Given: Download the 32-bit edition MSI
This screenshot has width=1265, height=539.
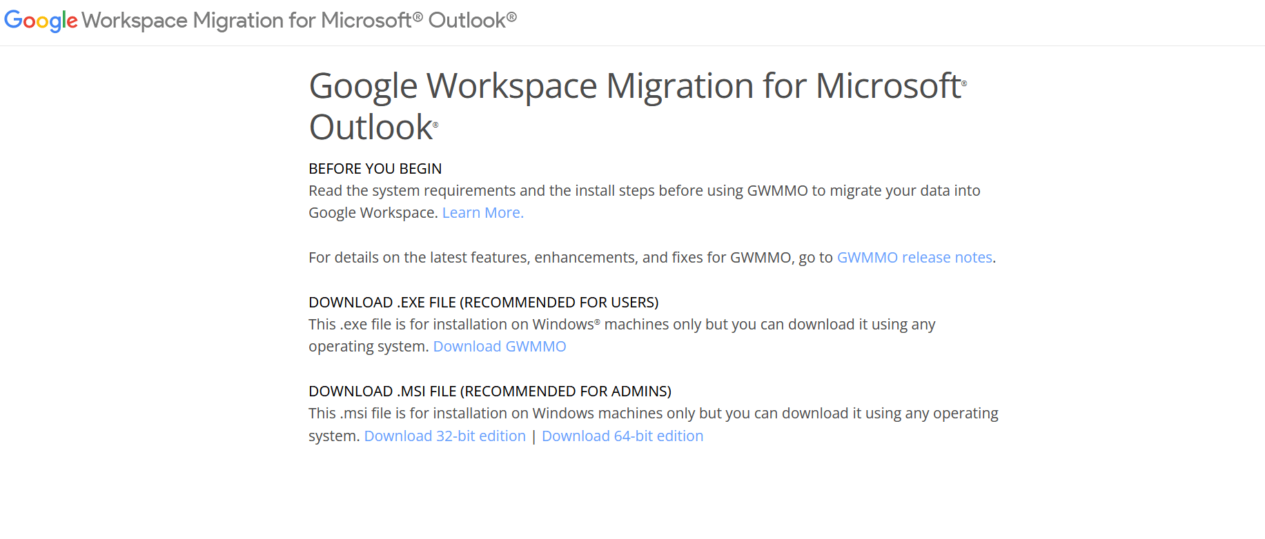Looking at the screenshot, I should tap(444, 436).
